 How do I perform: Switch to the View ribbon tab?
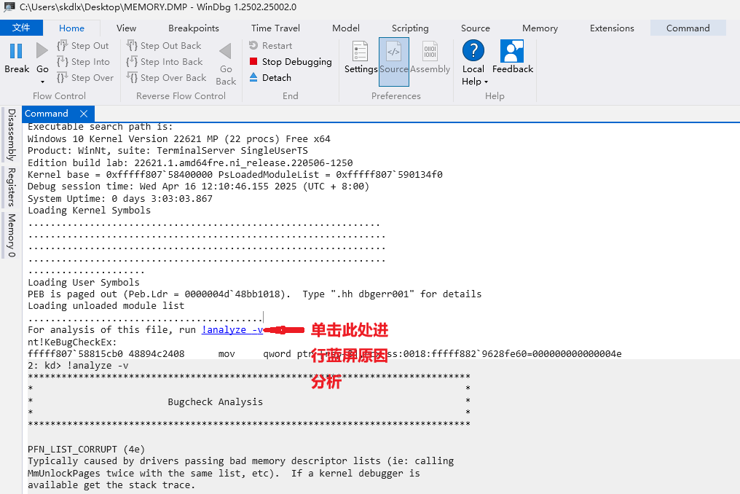click(127, 28)
